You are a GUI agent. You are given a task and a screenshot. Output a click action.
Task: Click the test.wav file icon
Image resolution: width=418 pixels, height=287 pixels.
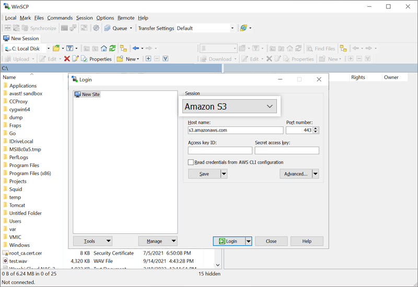click(x=5, y=261)
